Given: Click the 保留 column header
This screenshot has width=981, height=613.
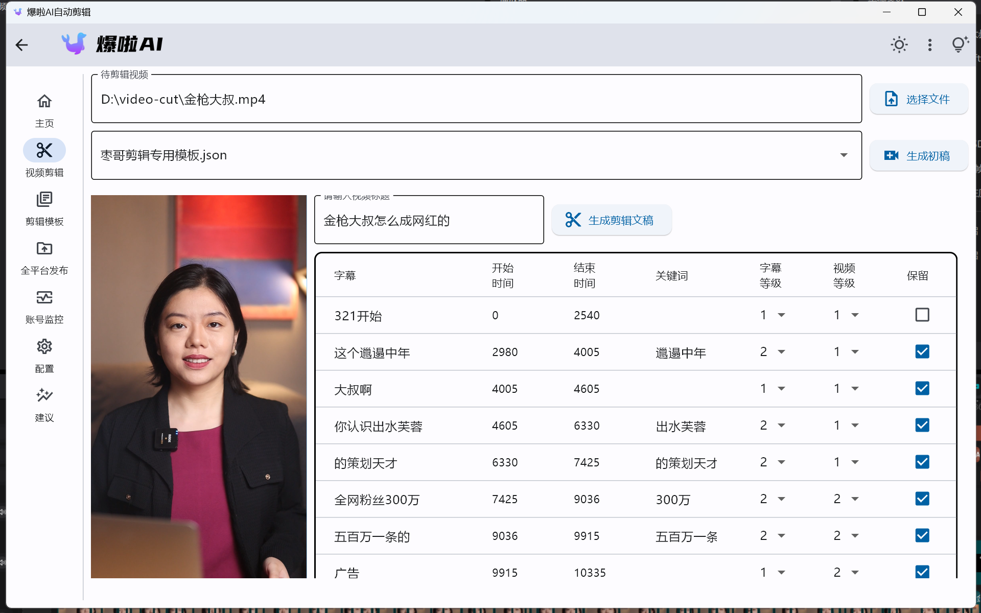Looking at the screenshot, I should [917, 275].
